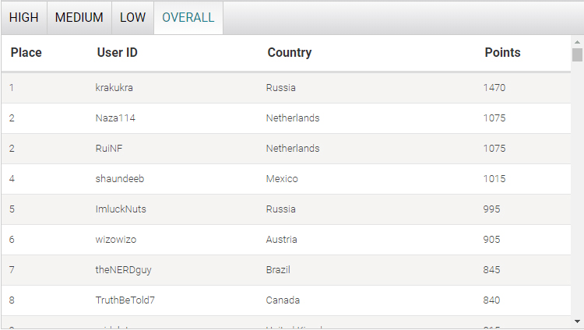Click user ID RuiNF
584x330 pixels.
click(109, 148)
